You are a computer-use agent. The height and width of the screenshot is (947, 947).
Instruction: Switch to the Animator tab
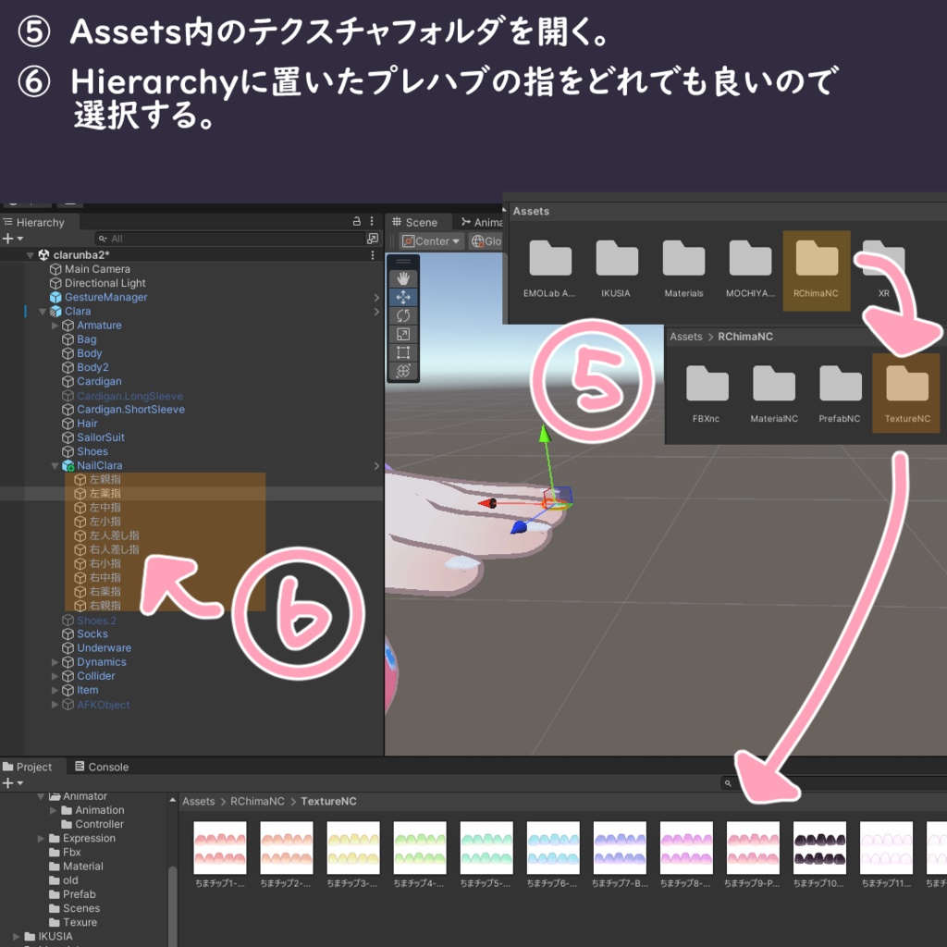pyautogui.click(x=481, y=222)
